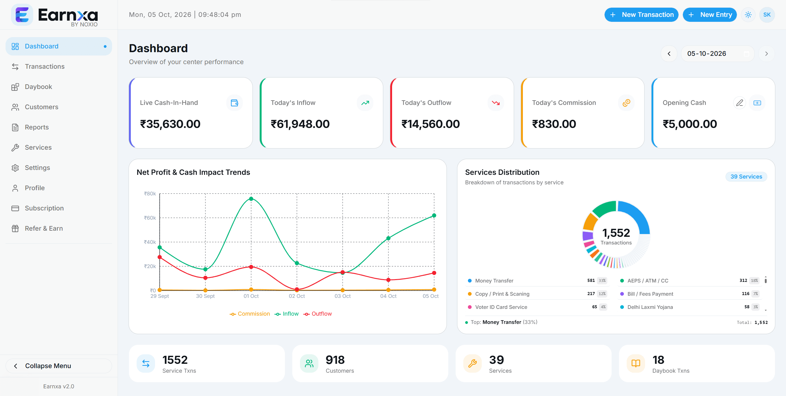Click the Service Txns arrows icon
The image size is (786, 396).
tap(146, 363)
